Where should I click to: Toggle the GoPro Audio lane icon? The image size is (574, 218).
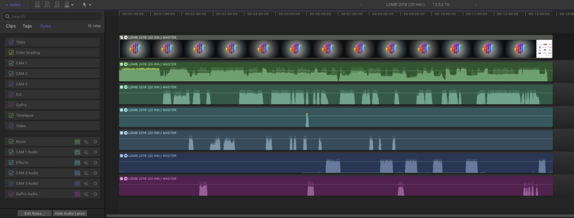pyautogui.click(x=77, y=194)
